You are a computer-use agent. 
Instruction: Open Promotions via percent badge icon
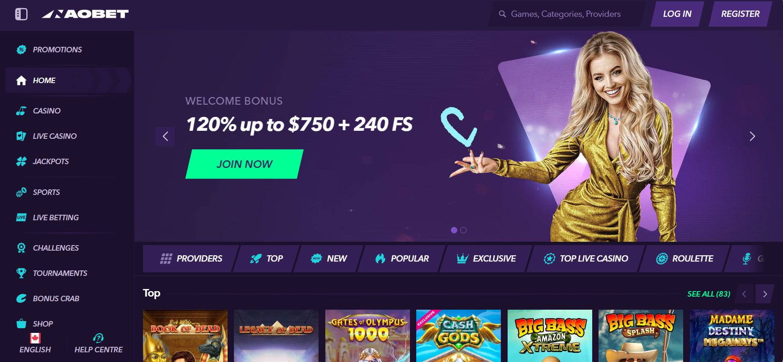[x=21, y=49]
